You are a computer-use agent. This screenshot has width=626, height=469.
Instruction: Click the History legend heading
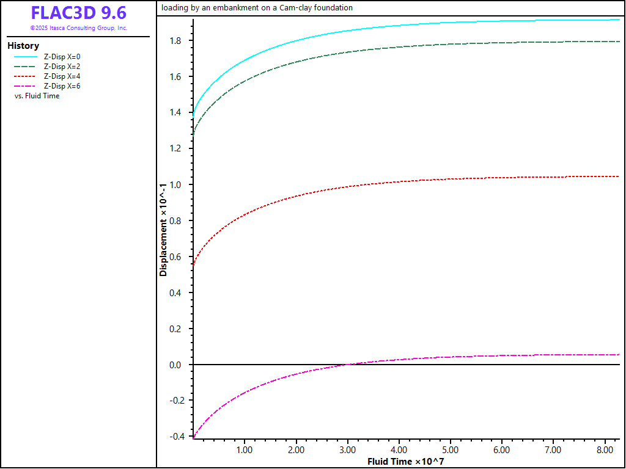pos(23,46)
